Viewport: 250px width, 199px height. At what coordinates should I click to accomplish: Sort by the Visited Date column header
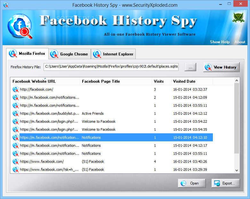pyautogui.click(x=192, y=81)
